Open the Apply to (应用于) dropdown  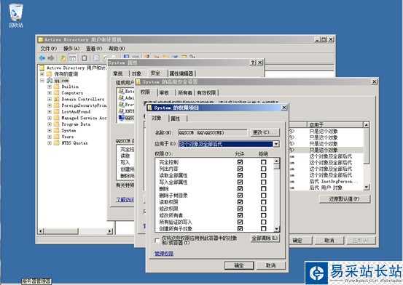tap(276, 144)
